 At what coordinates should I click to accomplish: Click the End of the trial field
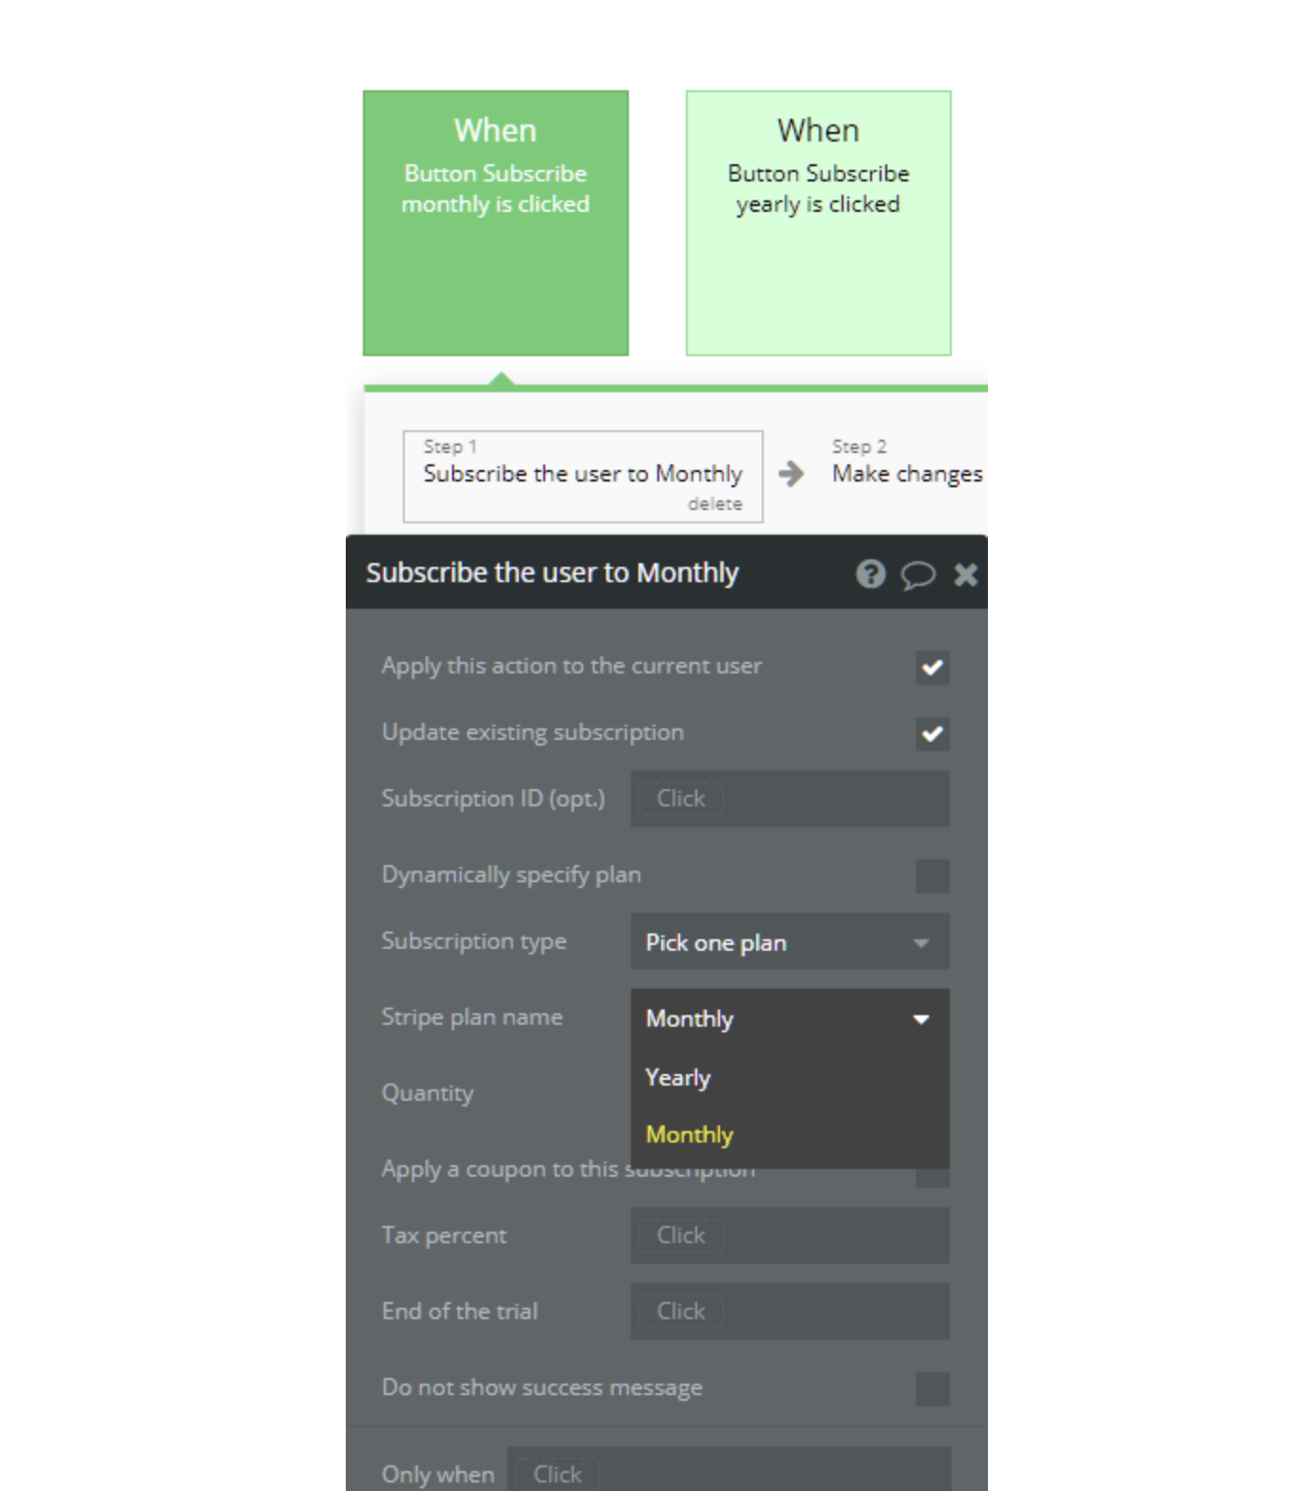788,1312
